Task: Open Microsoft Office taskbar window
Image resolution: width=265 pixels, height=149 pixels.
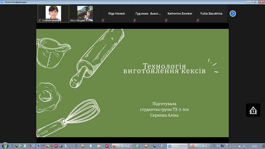Action: (199, 146)
